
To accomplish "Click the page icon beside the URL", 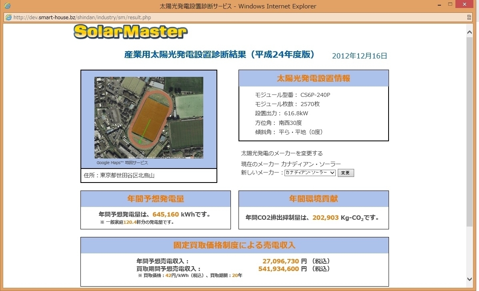I will point(8,18).
